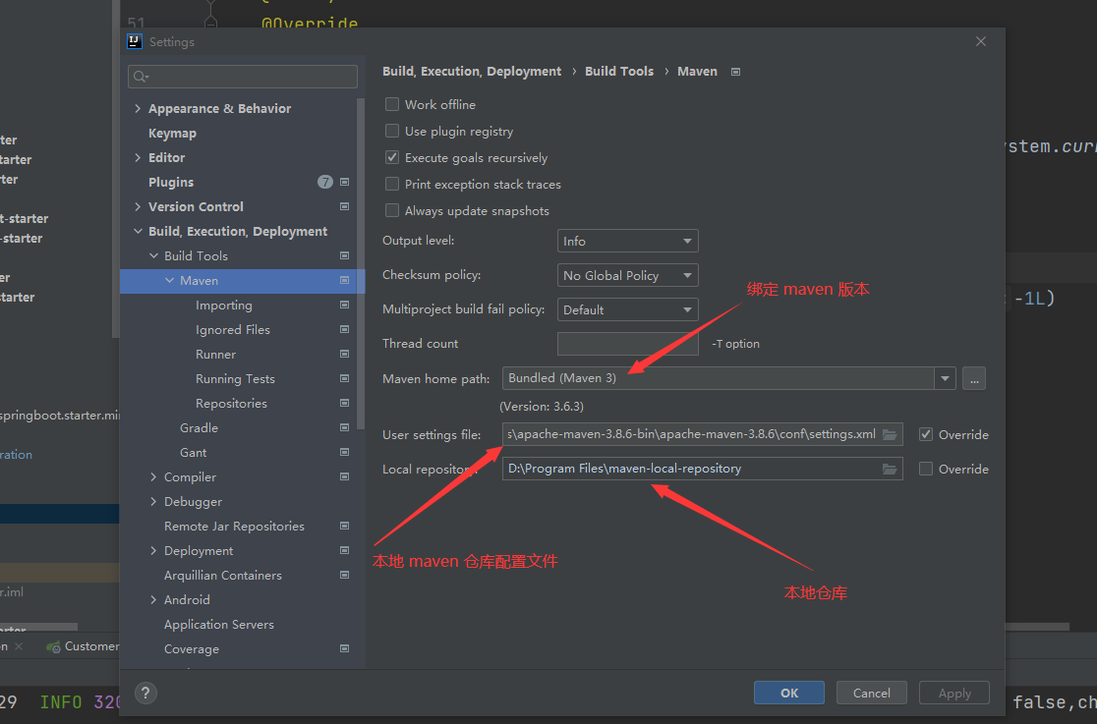Click the project-level icon beside Gant
Image resolution: width=1097 pixels, height=724 pixels.
[344, 452]
